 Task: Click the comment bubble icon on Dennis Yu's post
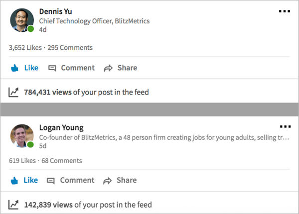(52, 68)
